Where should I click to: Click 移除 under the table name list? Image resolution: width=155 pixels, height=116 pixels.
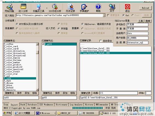click(35, 93)
